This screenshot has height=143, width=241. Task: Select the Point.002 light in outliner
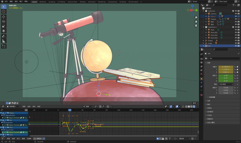(214, 35)
